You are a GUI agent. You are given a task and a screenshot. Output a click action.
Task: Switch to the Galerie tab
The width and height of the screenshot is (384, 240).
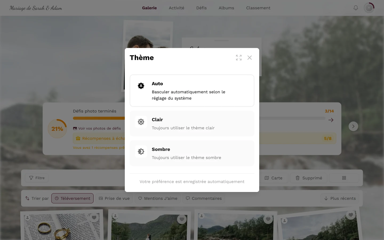click(149, 8)
